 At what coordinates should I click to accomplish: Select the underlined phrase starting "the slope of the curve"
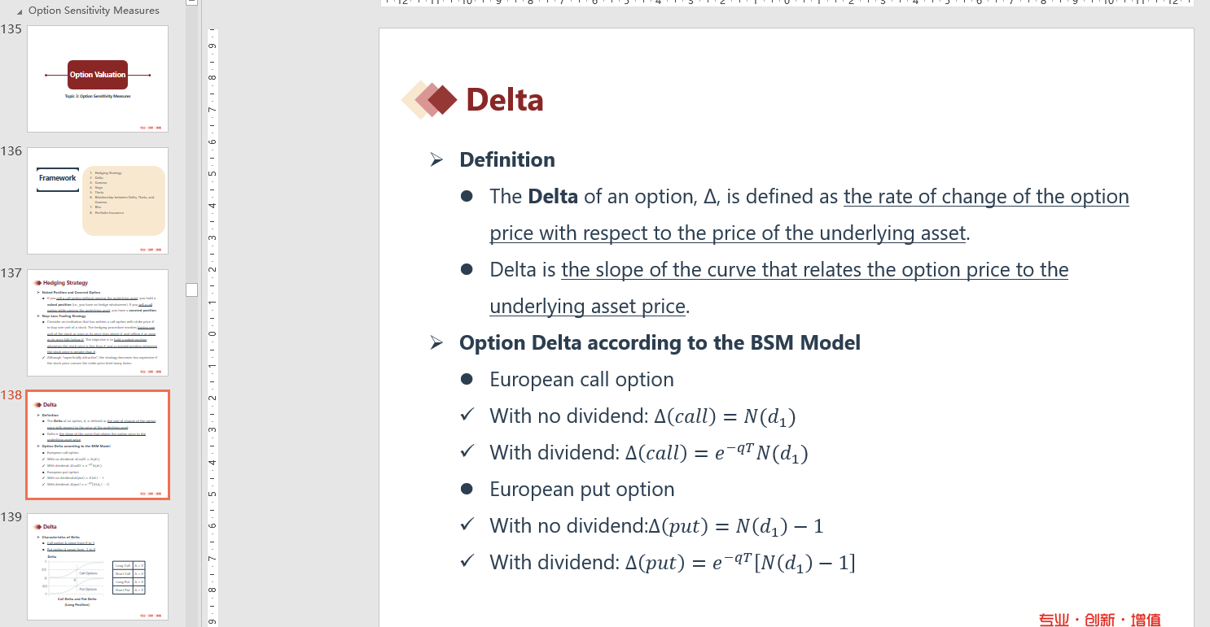[x=814, y=270]
